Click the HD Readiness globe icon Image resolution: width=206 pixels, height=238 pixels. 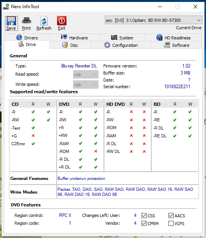tap(159, 37)
